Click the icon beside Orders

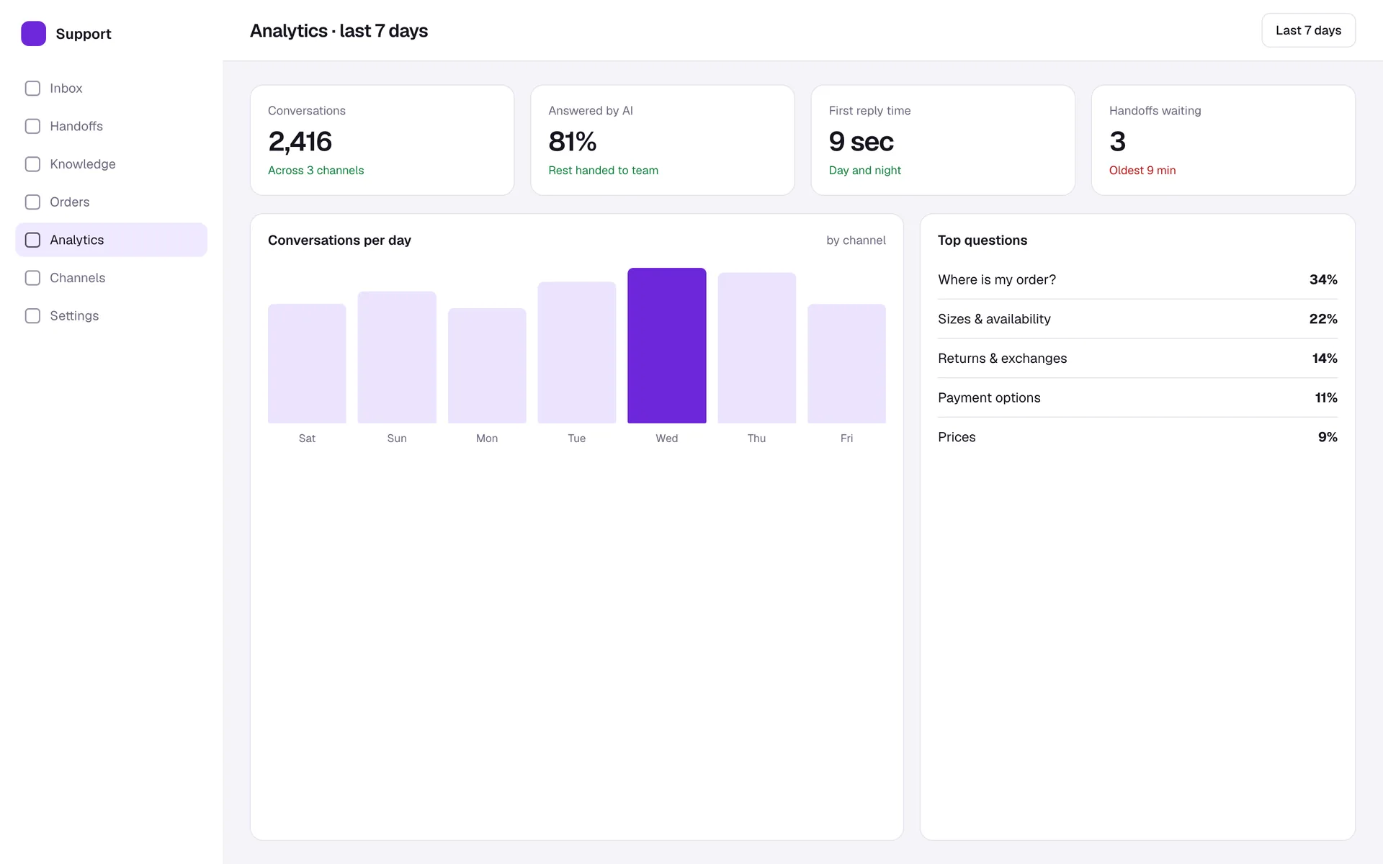coord(32,202)
